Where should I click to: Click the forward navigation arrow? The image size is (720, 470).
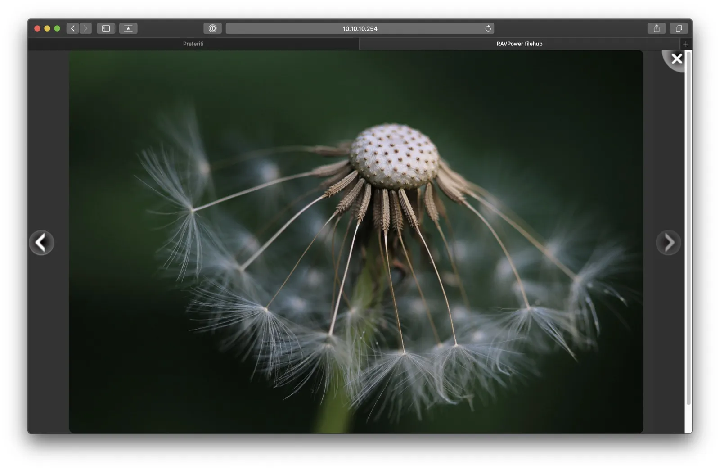(x=86, y=28)
